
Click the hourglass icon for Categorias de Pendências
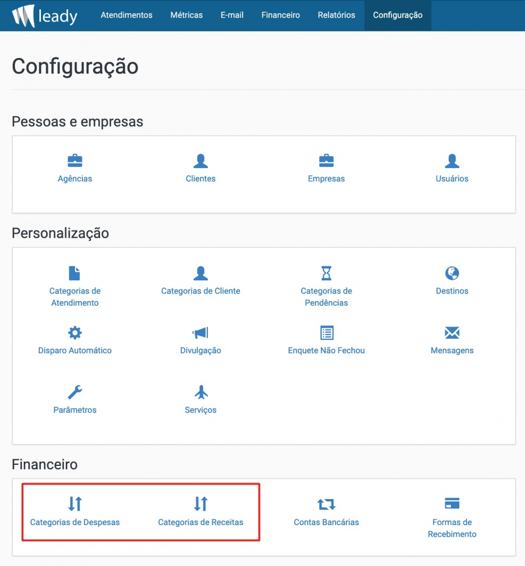(327, 273)
